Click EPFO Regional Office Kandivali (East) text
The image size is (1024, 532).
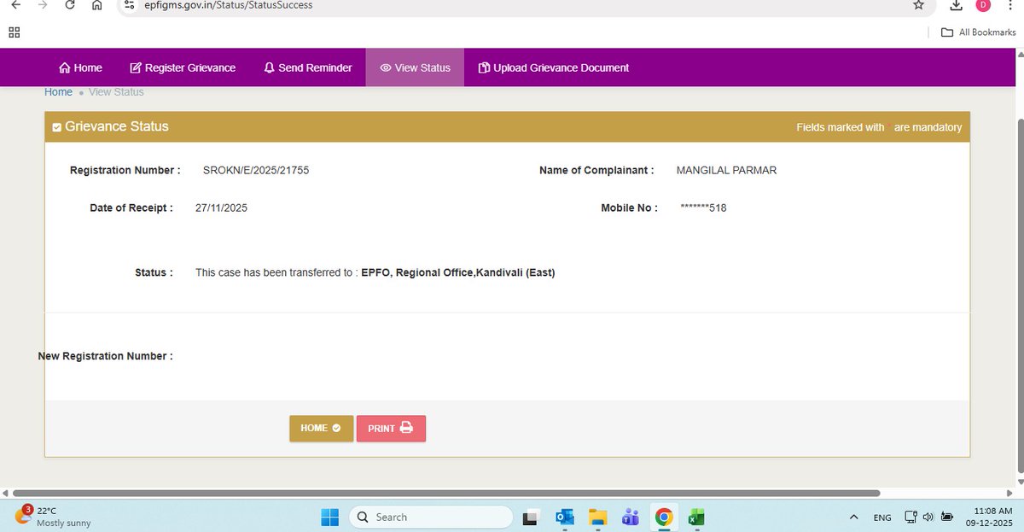[x=458, y=272]
